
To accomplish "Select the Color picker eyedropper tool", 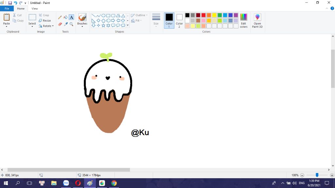I will pos(66,24).
